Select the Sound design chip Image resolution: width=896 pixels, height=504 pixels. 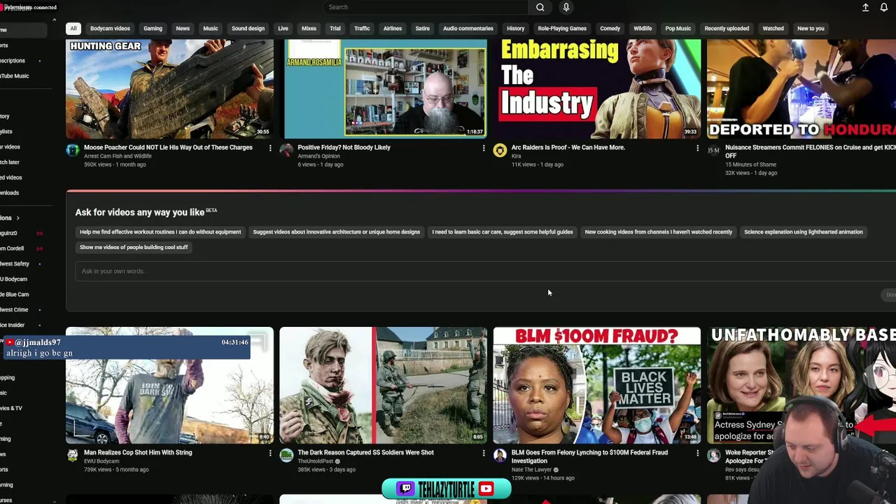pyautogui.click(x=248, y=29)
